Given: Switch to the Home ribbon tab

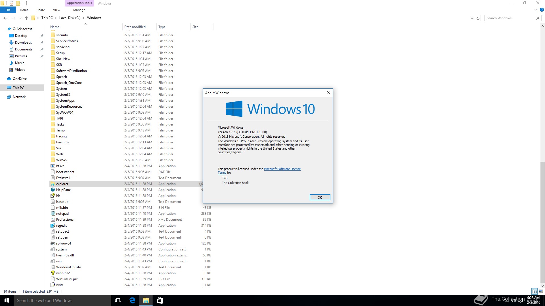Looking at the screenshot, I should click(24, 10).
